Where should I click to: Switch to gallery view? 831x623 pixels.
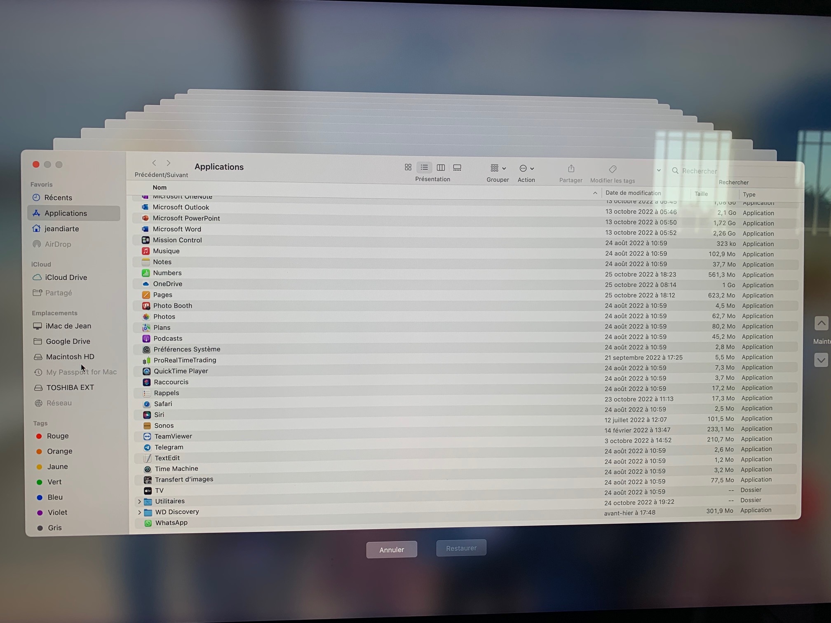click(457, 168)
